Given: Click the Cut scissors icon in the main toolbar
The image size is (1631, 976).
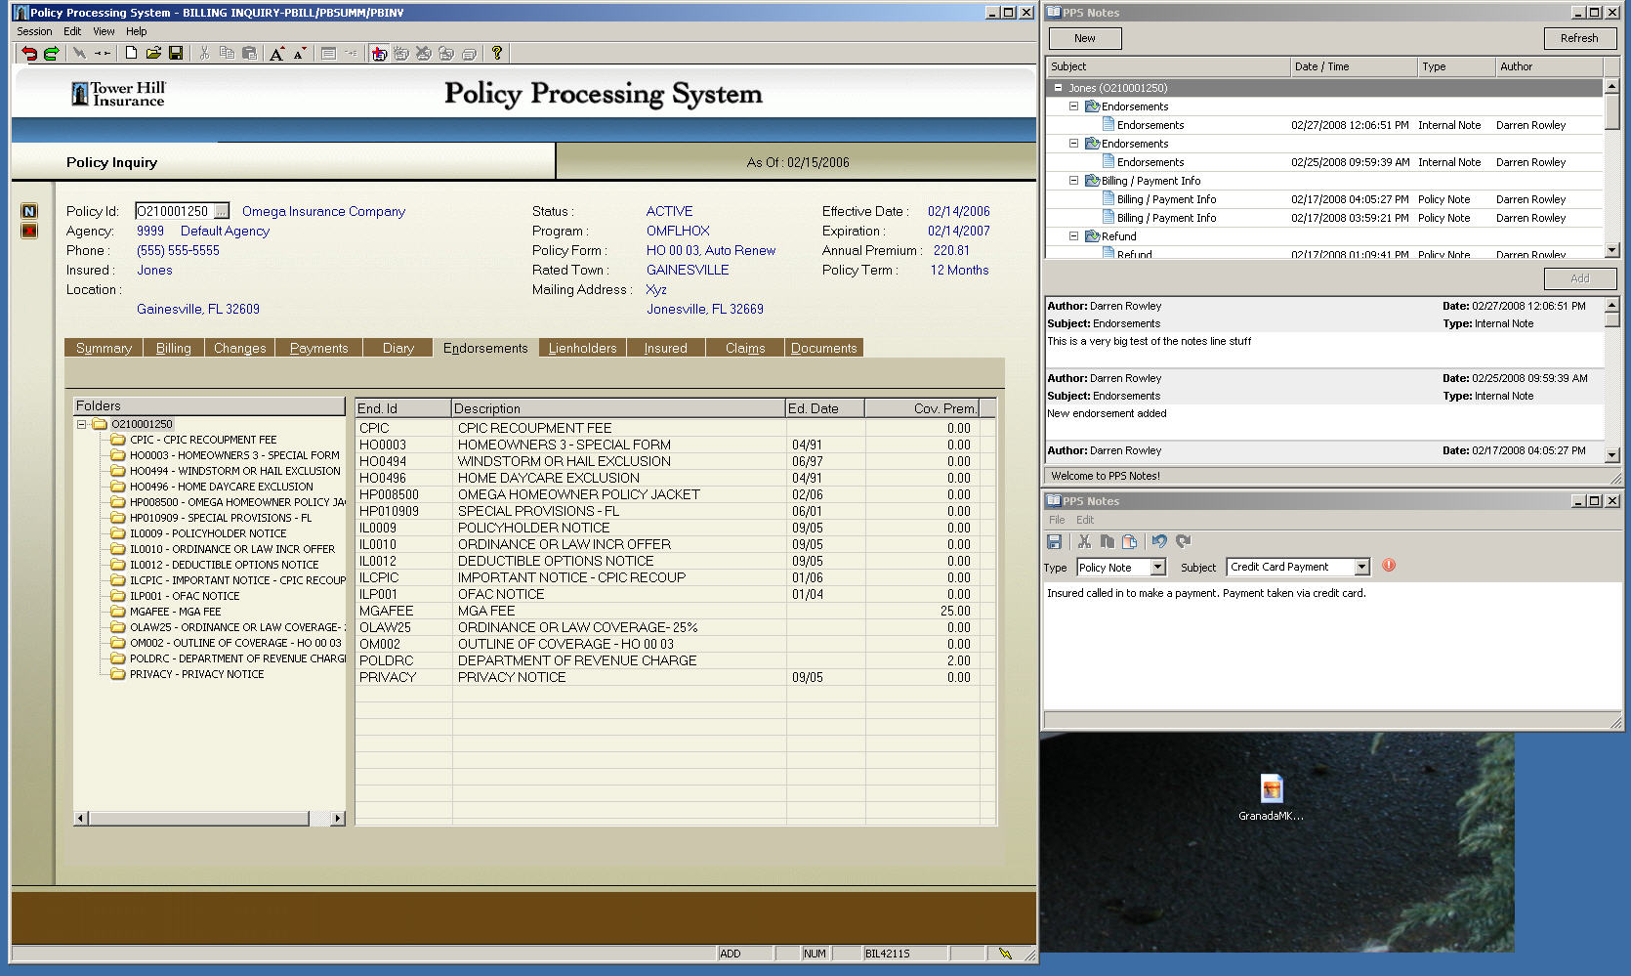Looking at the screenshot, I should click(x=204, y=53).
